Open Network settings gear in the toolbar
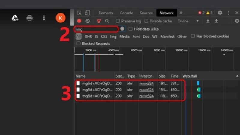The width and height of the screenshot is (240, 135). pyautogui.click(x=237, y=21)
